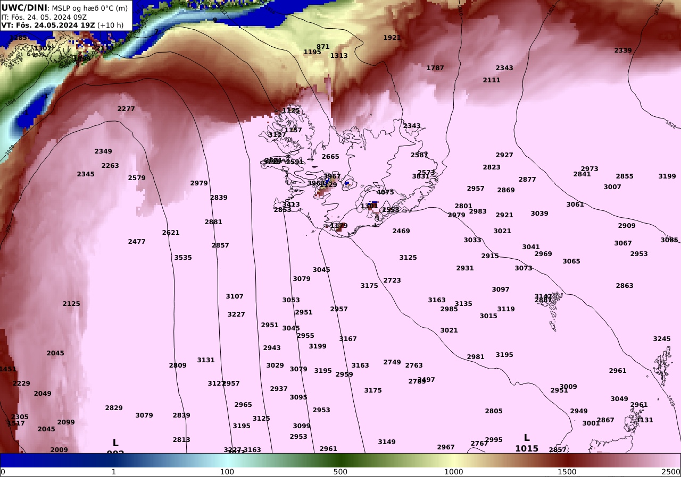This screenshot has height=477, width=681.
Task: Click the IT: Fös. 24. 05. 2024 09Z line
Action: pos(44,17)
